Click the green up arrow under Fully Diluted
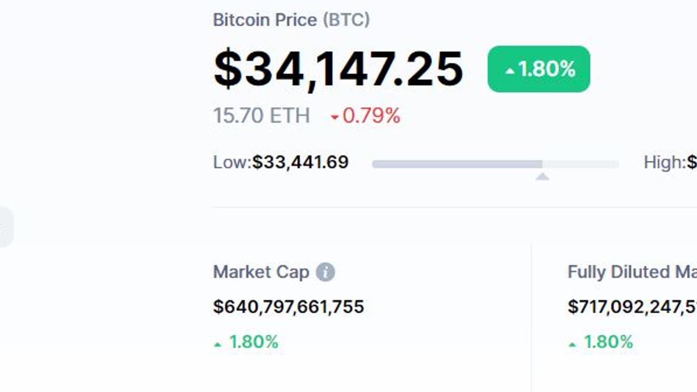Image resolution: width=697 pixels, height=392 pixels. click(572, 345)
